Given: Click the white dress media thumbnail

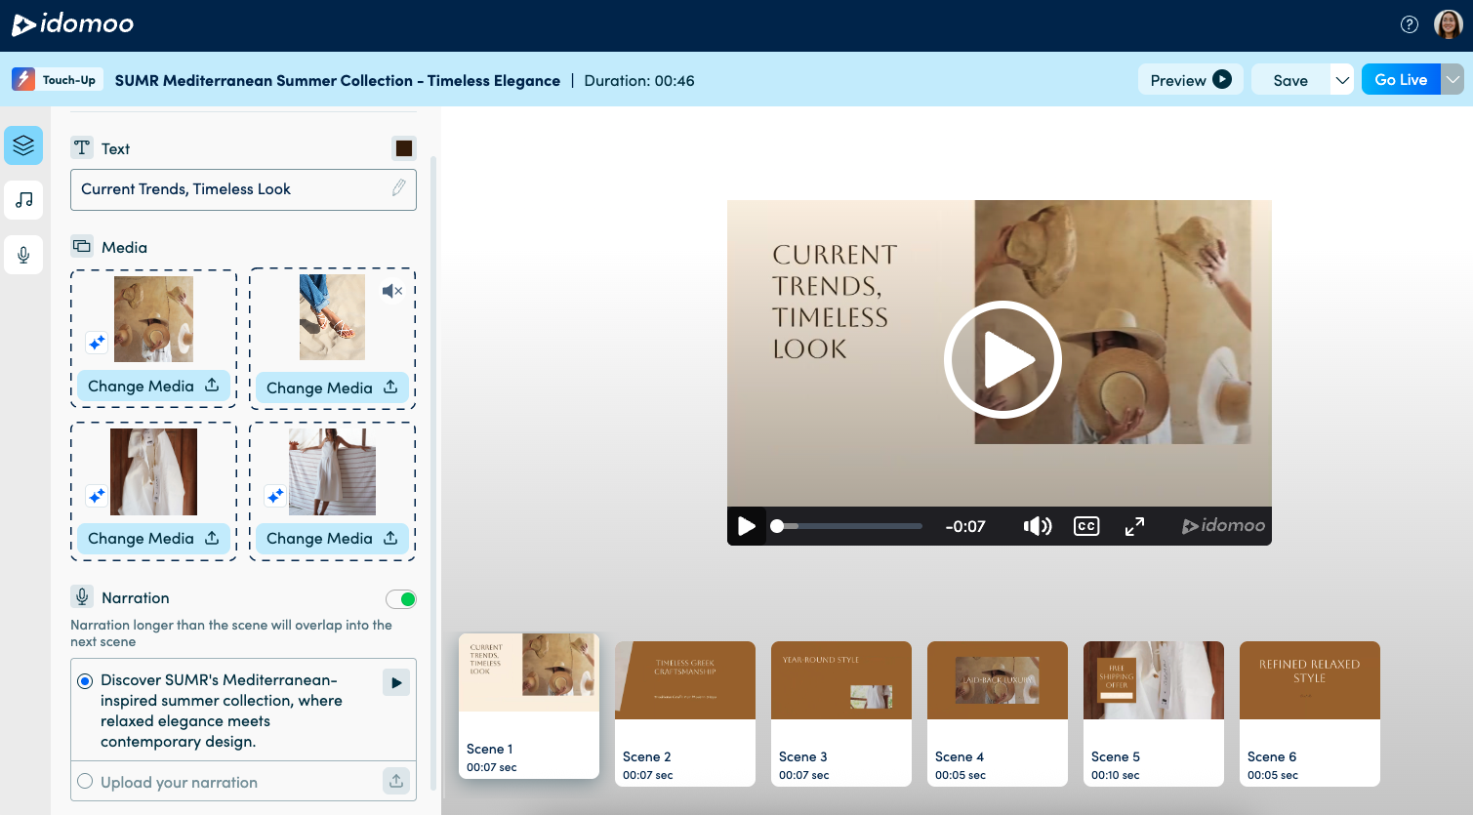Looking at the screenshot, I should click(x=153, y=471).
